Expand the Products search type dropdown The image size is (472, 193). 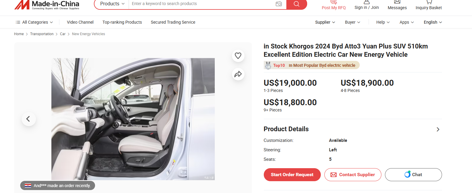(112, 4)
